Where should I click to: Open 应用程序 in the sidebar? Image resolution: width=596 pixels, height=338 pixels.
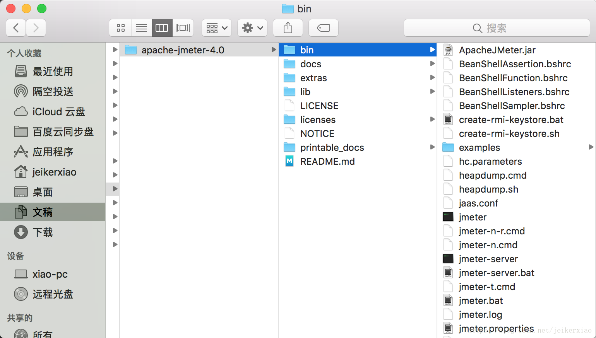(53, 152)
